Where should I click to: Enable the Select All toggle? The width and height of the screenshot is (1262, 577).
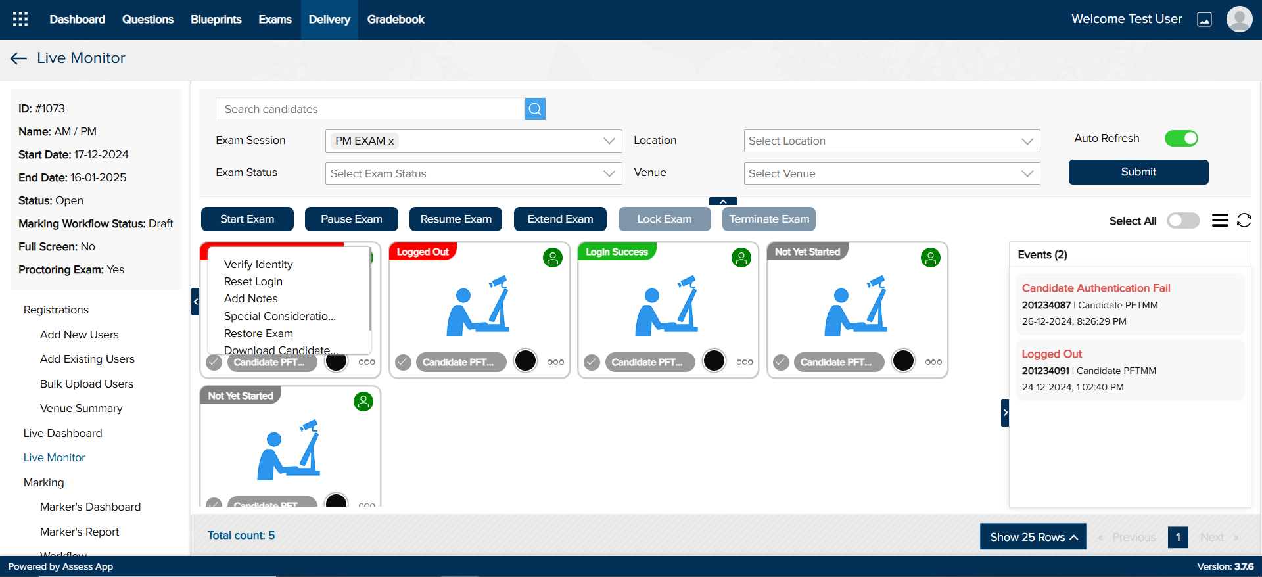[1183, 221]
